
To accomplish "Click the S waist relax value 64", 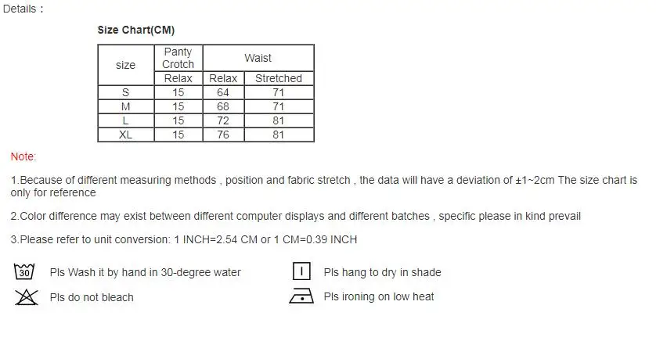I will (x=223, y=92).
